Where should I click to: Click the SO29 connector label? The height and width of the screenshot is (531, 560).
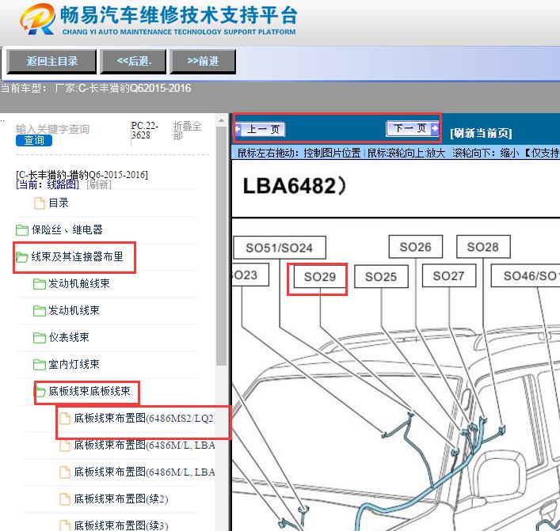[x=320, y=276]
